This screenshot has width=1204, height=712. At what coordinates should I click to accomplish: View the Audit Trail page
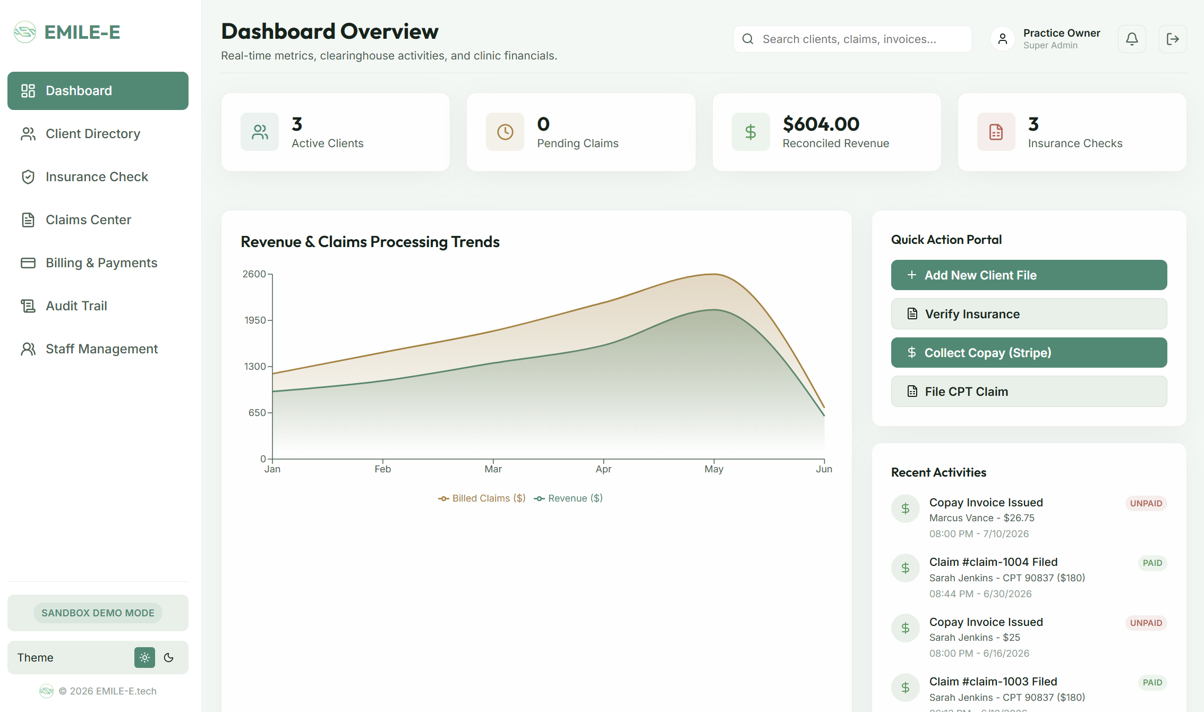(x=98, y=306)
